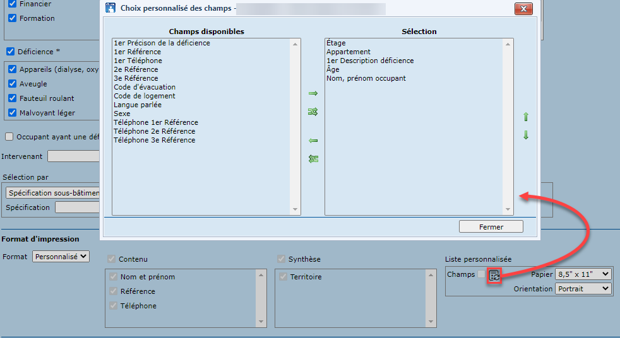Open the Format dropdown set to Personnalisé

(61, 257)
